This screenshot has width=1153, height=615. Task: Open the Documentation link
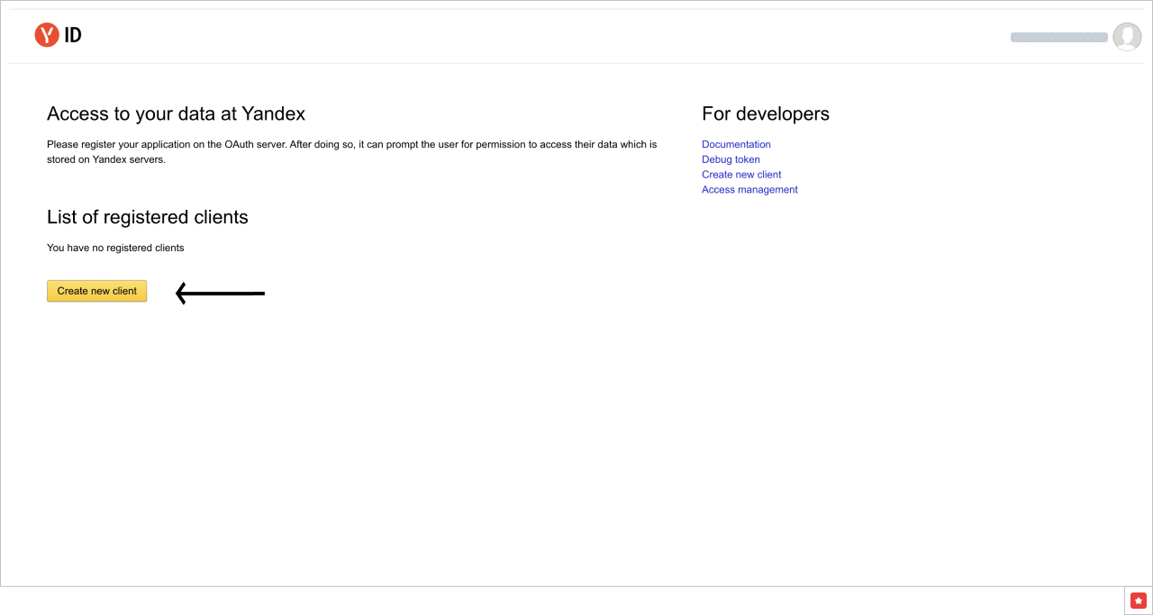tap(736, 144)
